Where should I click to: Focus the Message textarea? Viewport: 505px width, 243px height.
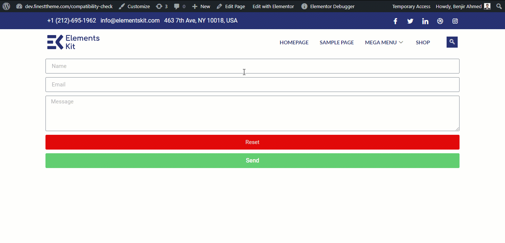click(253, 113)
